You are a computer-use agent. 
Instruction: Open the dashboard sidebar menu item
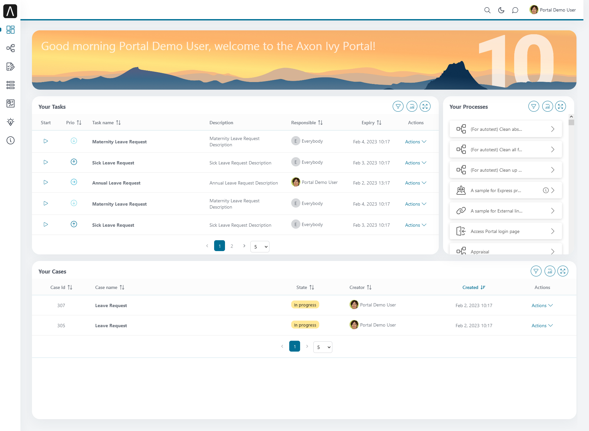[11, 30]
